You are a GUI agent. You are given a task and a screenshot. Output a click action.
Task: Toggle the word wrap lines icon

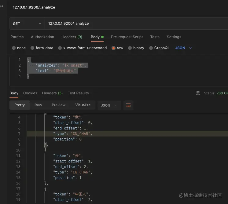click(x=128, y=105)
